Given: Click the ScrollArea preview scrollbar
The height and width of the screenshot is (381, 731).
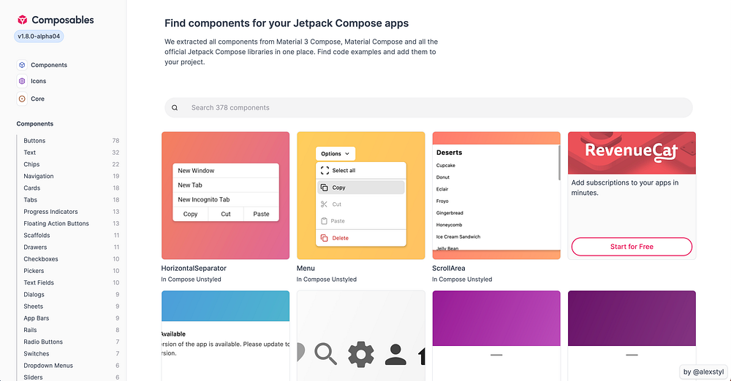Looking at the screenshot, I should point(559,161).
